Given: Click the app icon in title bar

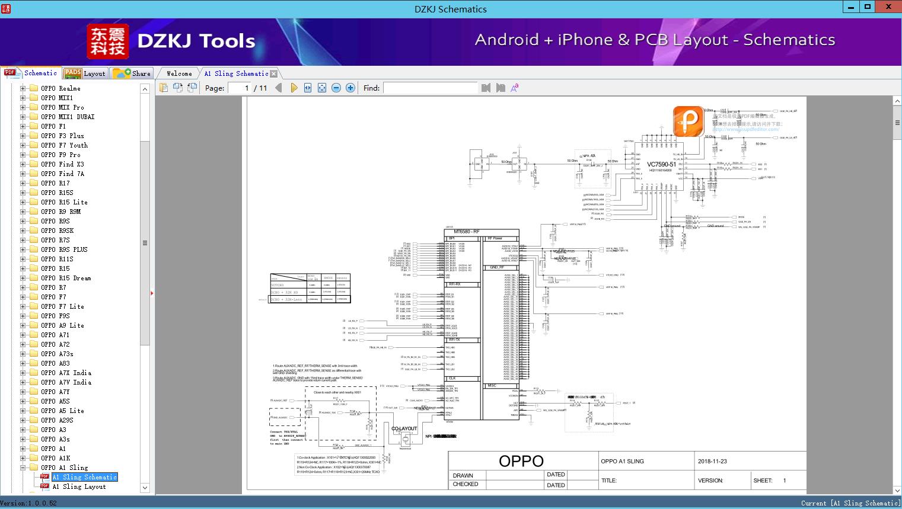Looking at the screenshot, I should 7,8.
